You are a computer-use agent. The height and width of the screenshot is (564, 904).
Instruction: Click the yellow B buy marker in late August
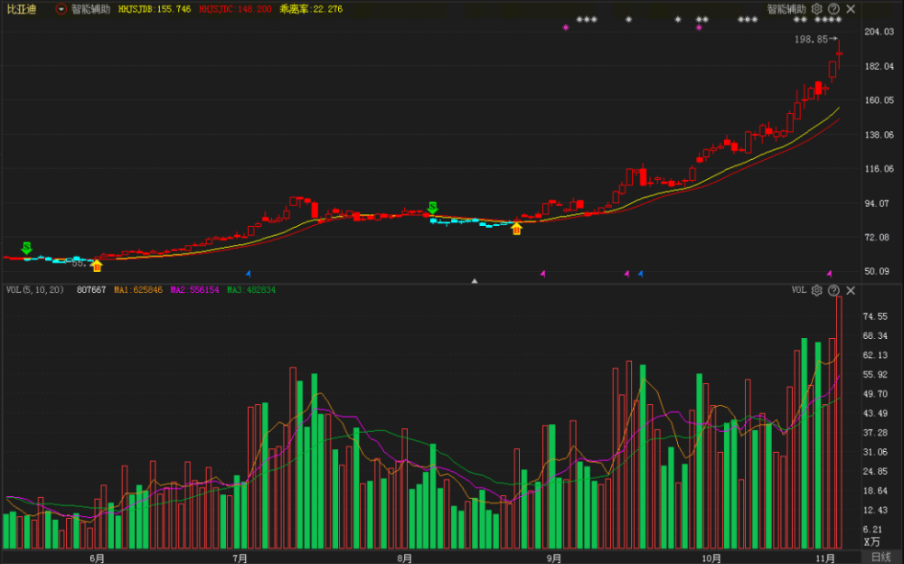click(x=516, y=229)
